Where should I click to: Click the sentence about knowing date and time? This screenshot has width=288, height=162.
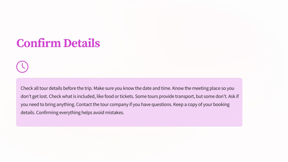tap(132, 88)
